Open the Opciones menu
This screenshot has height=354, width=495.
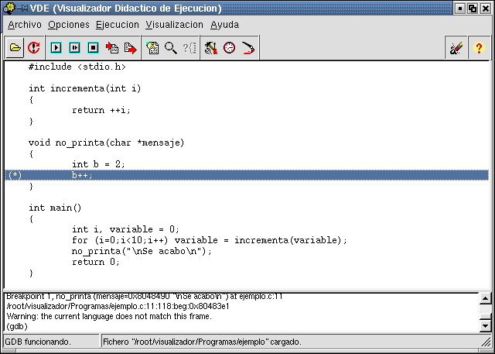click(x=69, y=25)
